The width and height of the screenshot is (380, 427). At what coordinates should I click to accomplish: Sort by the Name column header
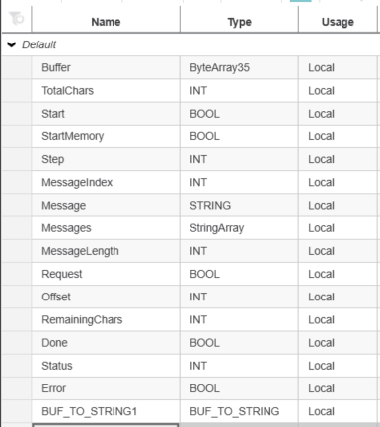pyautogui.click(x=106, y=22)
